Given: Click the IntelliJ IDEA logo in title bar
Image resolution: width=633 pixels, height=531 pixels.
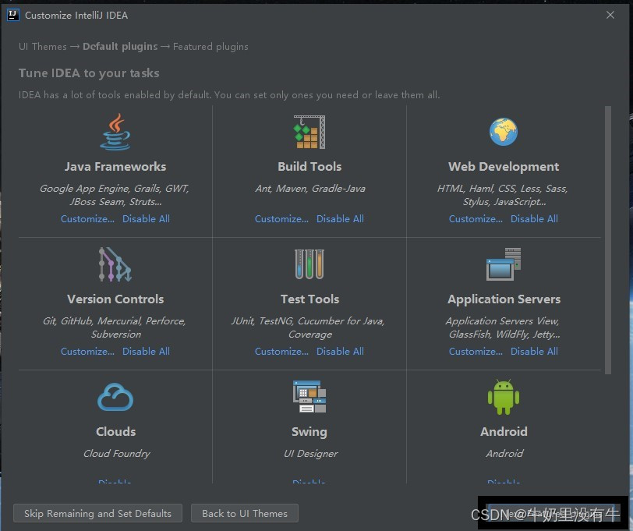Looking at the screenshot, I should point(13,16).
